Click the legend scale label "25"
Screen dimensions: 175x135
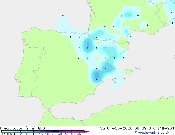[x=54, y=134]
